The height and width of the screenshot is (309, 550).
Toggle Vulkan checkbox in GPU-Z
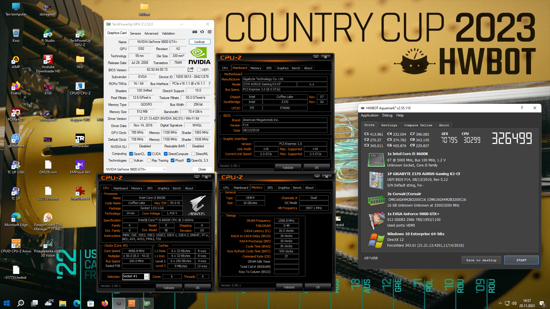point(131,161)
